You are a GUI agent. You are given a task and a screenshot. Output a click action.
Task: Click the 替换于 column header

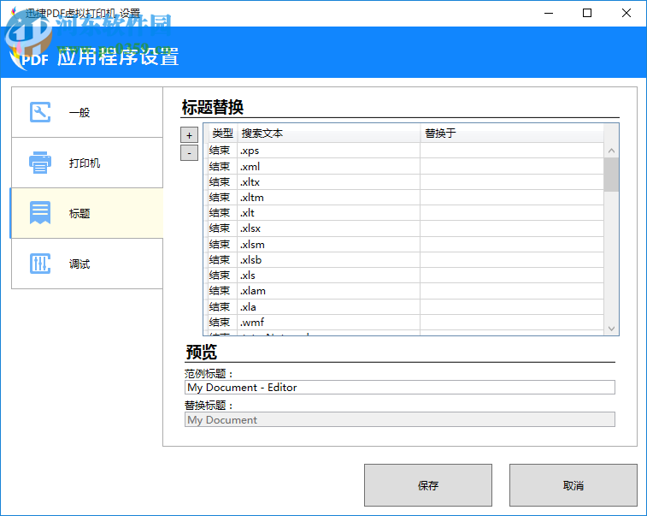tap(512, 133)
